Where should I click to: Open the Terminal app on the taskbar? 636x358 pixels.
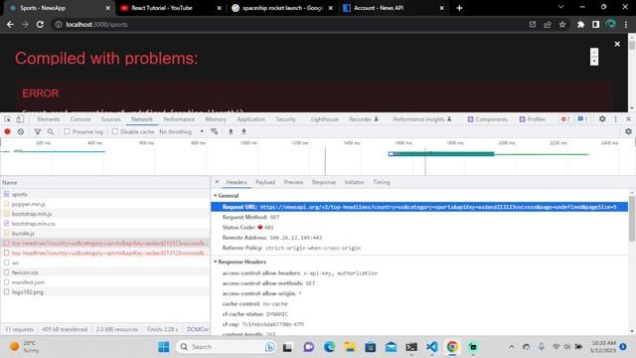point(411,347)
